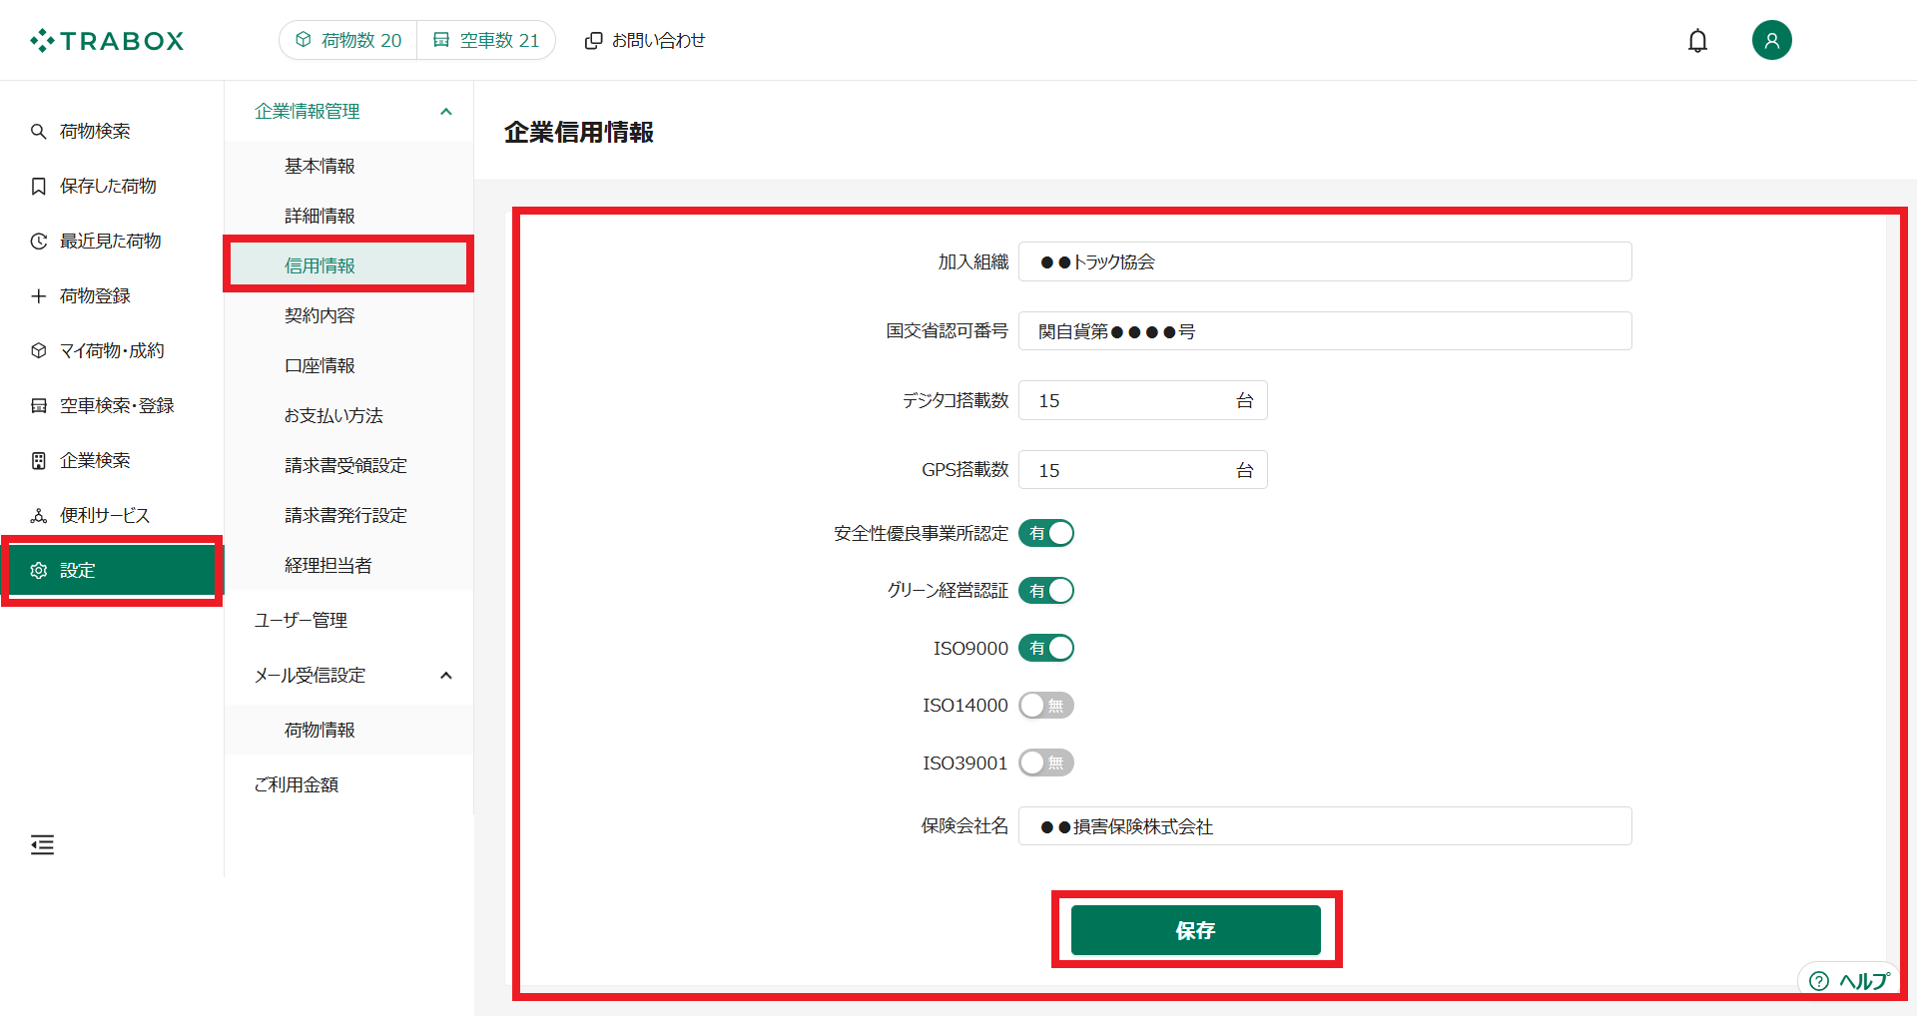This screenshot has width=1917, height=1016.
Task: Go to 最近見た荷物 in sidebar
Action: [112, 242]
